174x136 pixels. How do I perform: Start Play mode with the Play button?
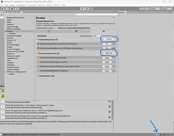[82, 9]
